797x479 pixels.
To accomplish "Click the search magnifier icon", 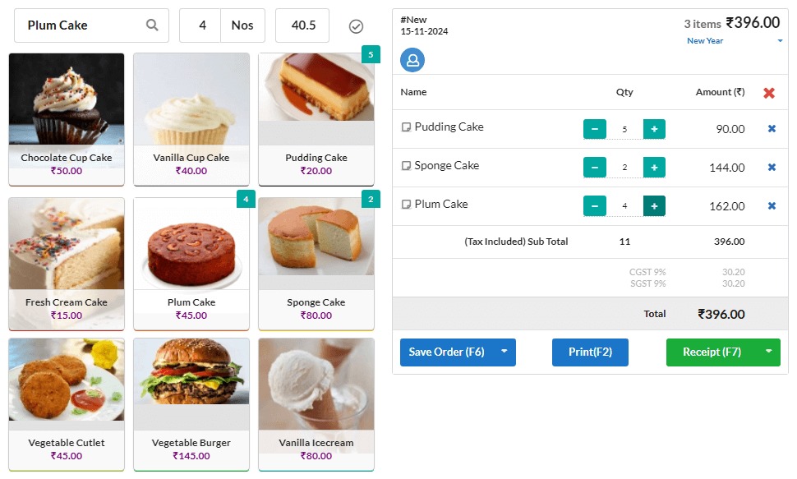I will (152, 25).
